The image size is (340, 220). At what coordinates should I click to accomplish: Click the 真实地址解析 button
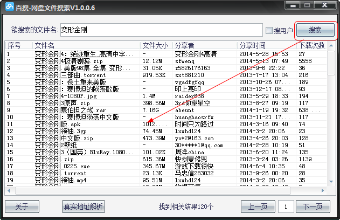(84, 207)
